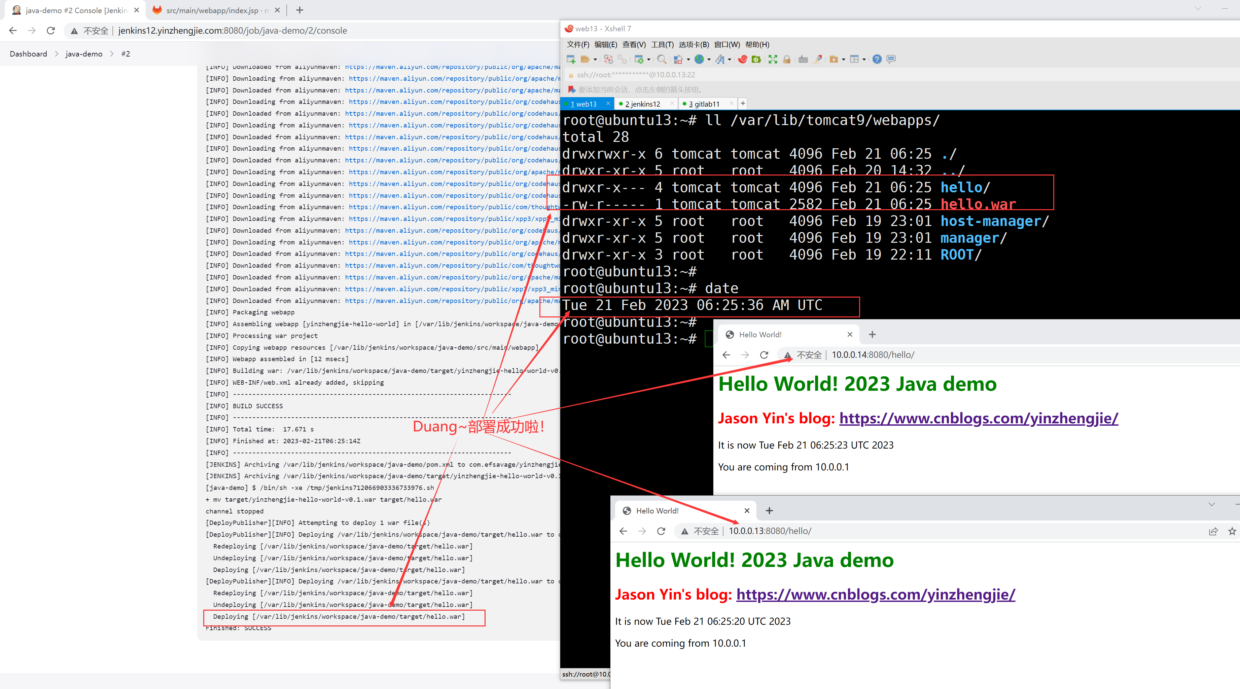Click java-demo breadcrumb in Jenkins
The height and width of the screenshot is (689, 1240).
(84, 54)
